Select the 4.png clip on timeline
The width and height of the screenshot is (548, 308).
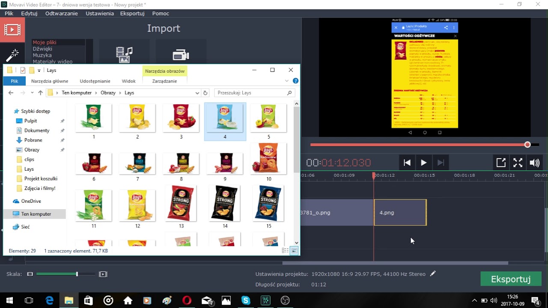pyautogui.click(x=400, y=213)
